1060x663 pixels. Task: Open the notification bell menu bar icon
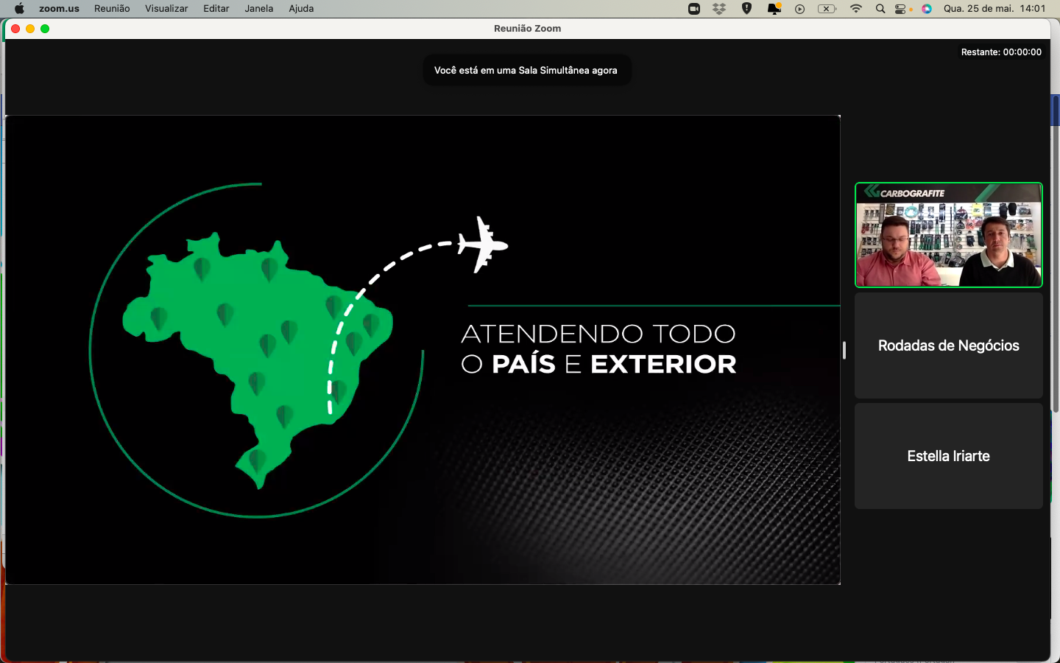(x=774, y=9)
